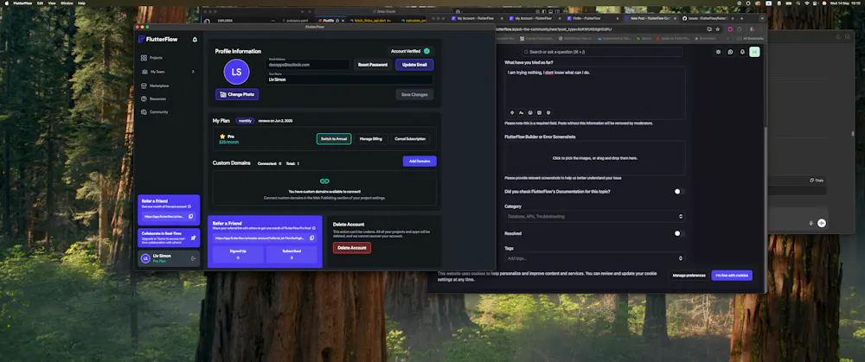
Task: Copy referral link in sidebar Refer card
Action: [191, 217]
